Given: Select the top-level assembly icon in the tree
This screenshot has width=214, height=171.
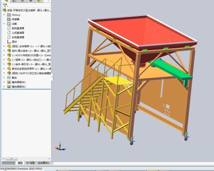Looking at the screenshot, I should tap(4, 10).
